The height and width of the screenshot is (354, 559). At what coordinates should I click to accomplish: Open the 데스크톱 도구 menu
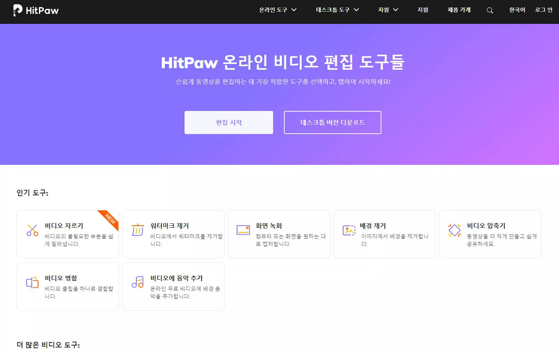[x=333, y=10]
